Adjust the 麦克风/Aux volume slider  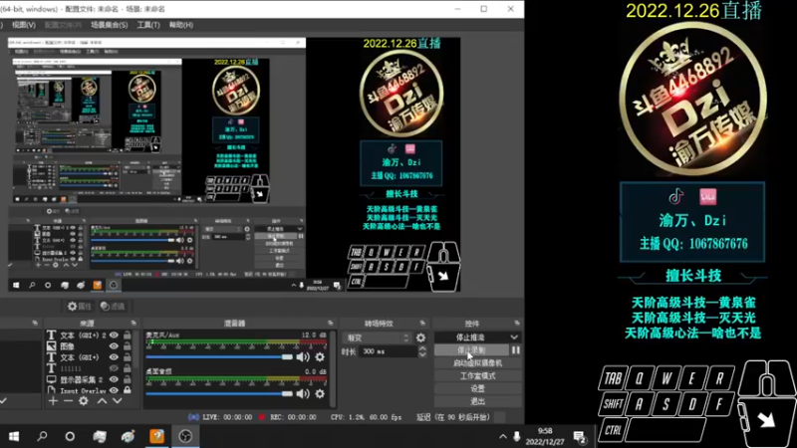219,357
